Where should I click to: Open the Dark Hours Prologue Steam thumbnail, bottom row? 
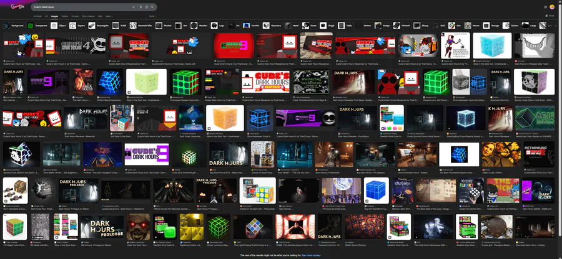pyautogui.click(x=102, y=227)
